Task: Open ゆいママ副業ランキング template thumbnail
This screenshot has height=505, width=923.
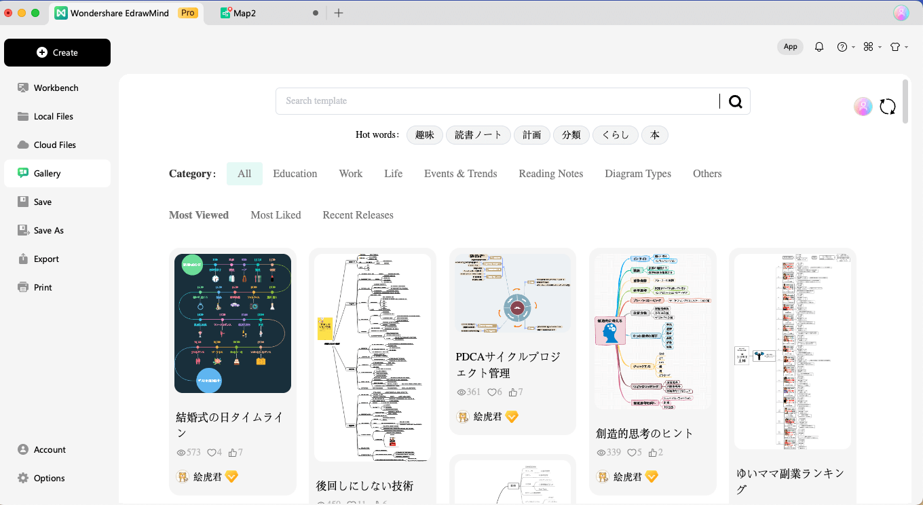Action: point(793,352)
